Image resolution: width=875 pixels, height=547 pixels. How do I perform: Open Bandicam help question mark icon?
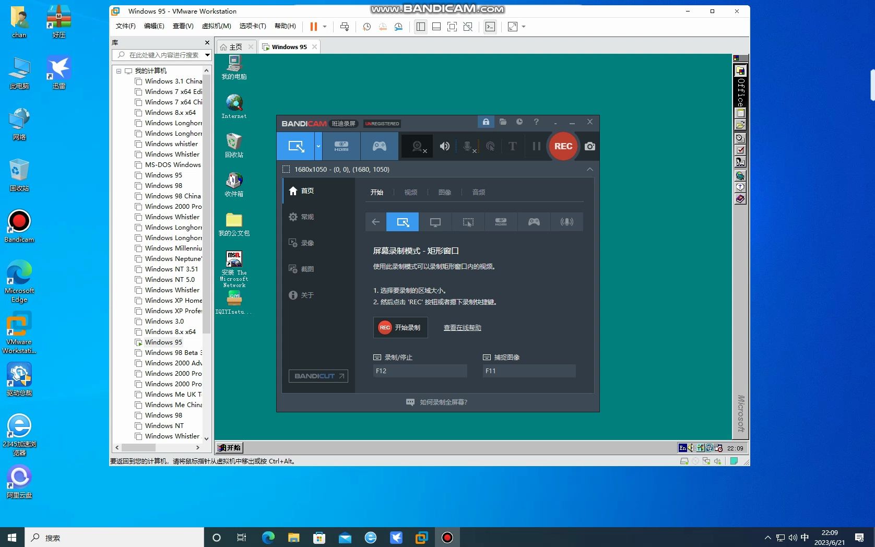click(536, 122)
